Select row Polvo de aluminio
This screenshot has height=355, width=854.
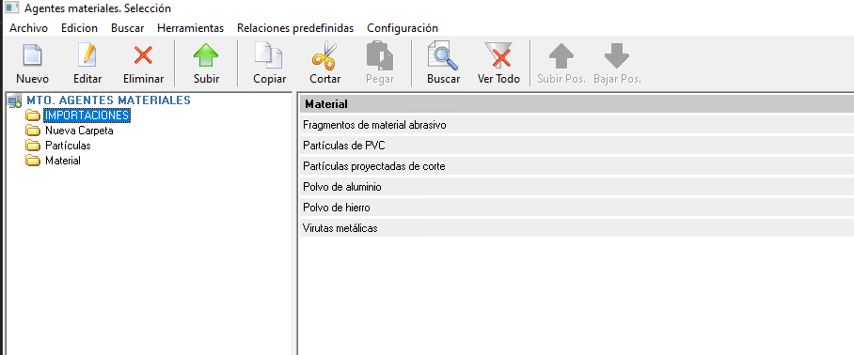click(x=577, y=187)
